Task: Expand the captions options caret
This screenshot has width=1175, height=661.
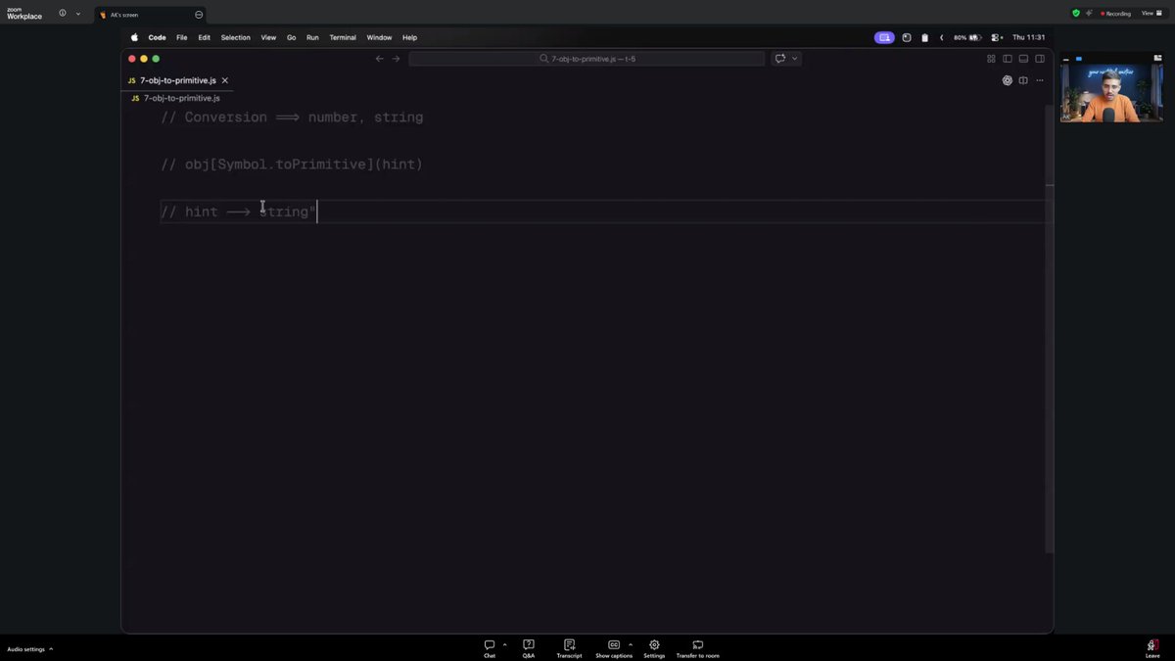Action: [631, 644]
